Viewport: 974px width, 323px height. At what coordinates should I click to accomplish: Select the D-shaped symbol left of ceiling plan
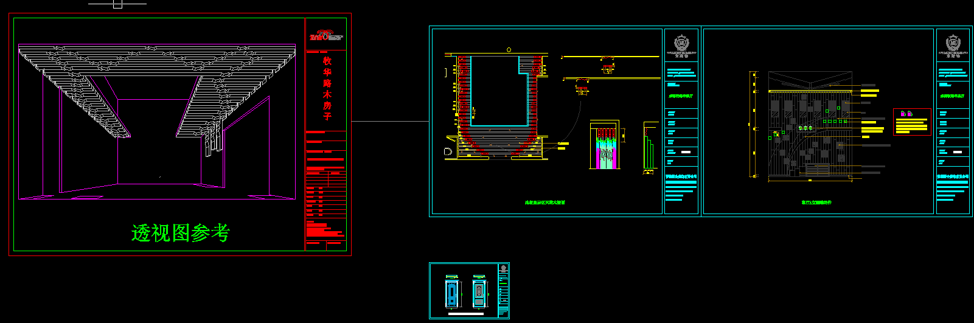[448, 151]
